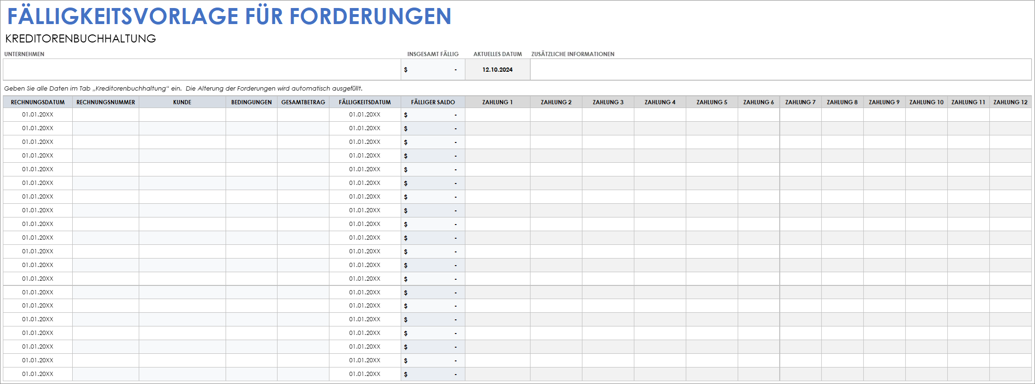Click the FÄLLIGKEITSDATUM column header
Screen dimensions: 1035x384
(365, 102)
